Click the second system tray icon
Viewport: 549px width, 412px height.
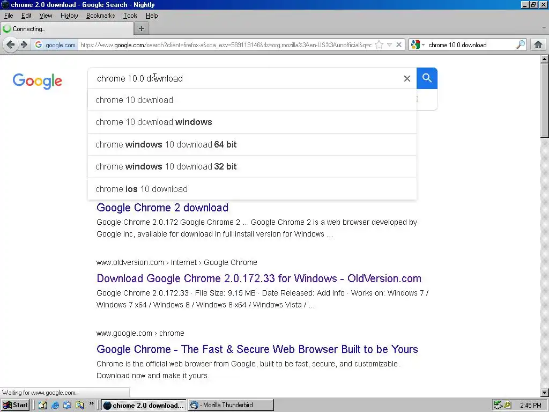507,406
